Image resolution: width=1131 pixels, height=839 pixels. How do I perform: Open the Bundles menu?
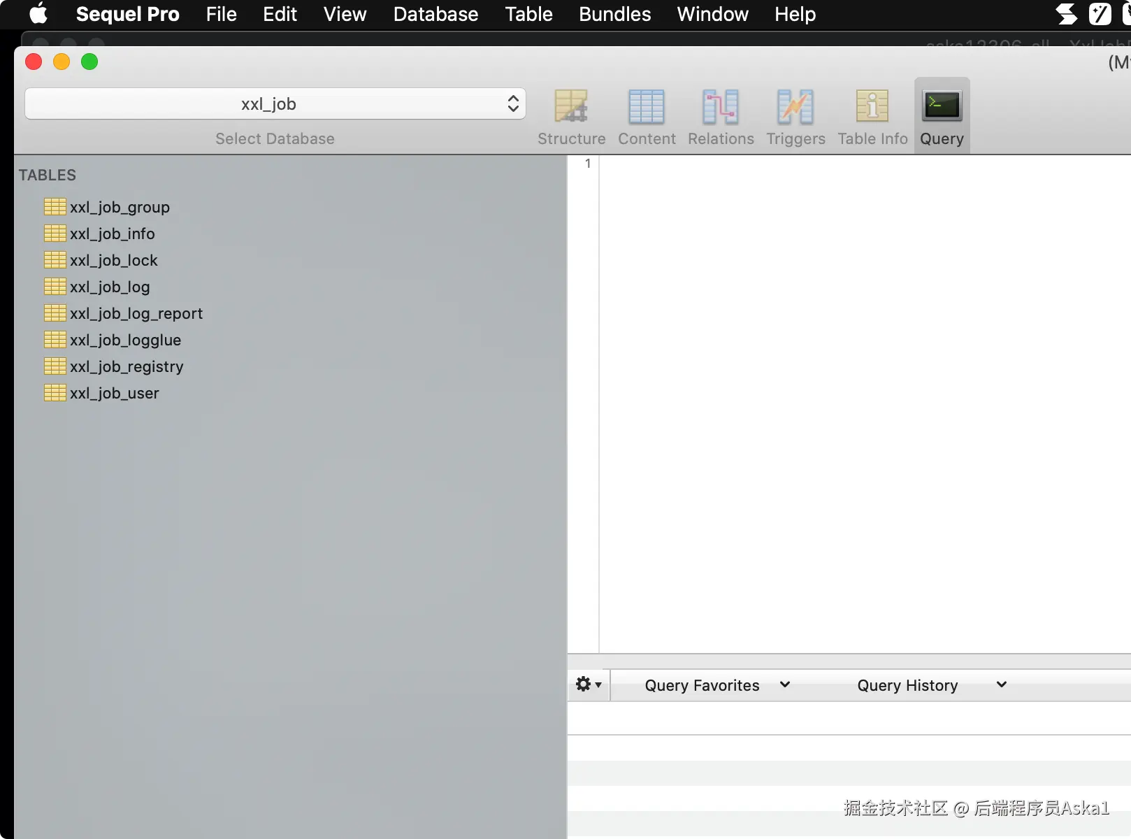[615, 14]
